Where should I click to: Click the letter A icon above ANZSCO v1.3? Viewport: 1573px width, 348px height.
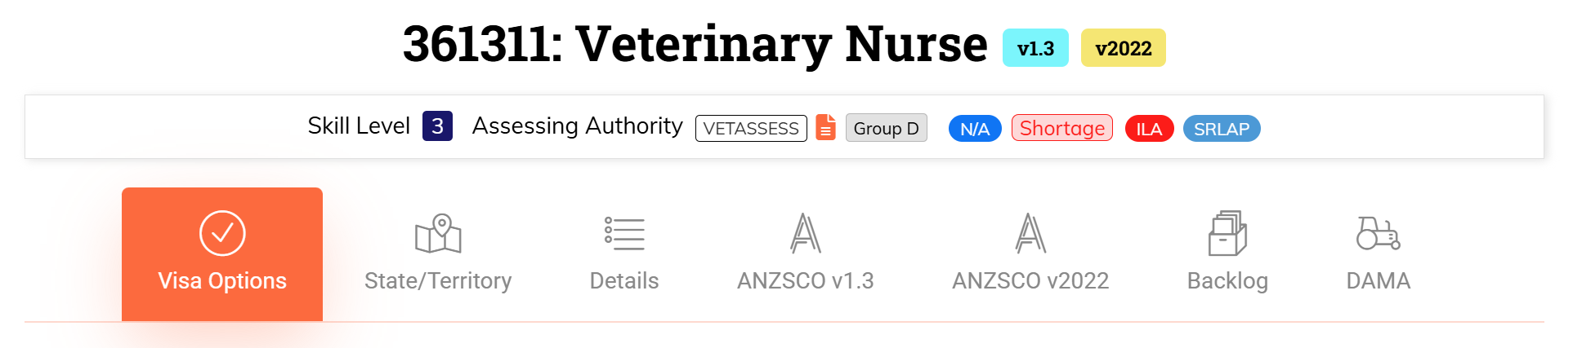(806, 233)
